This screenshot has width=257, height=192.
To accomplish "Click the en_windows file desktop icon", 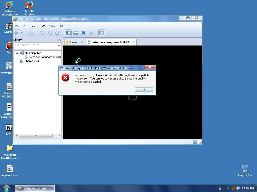I will 10,170.
